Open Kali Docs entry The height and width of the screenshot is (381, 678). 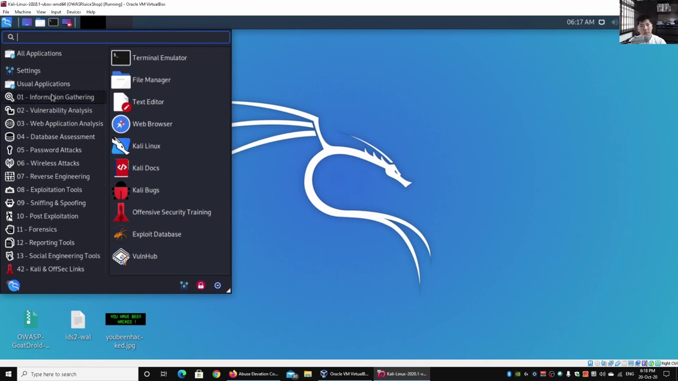click(169, 168)
